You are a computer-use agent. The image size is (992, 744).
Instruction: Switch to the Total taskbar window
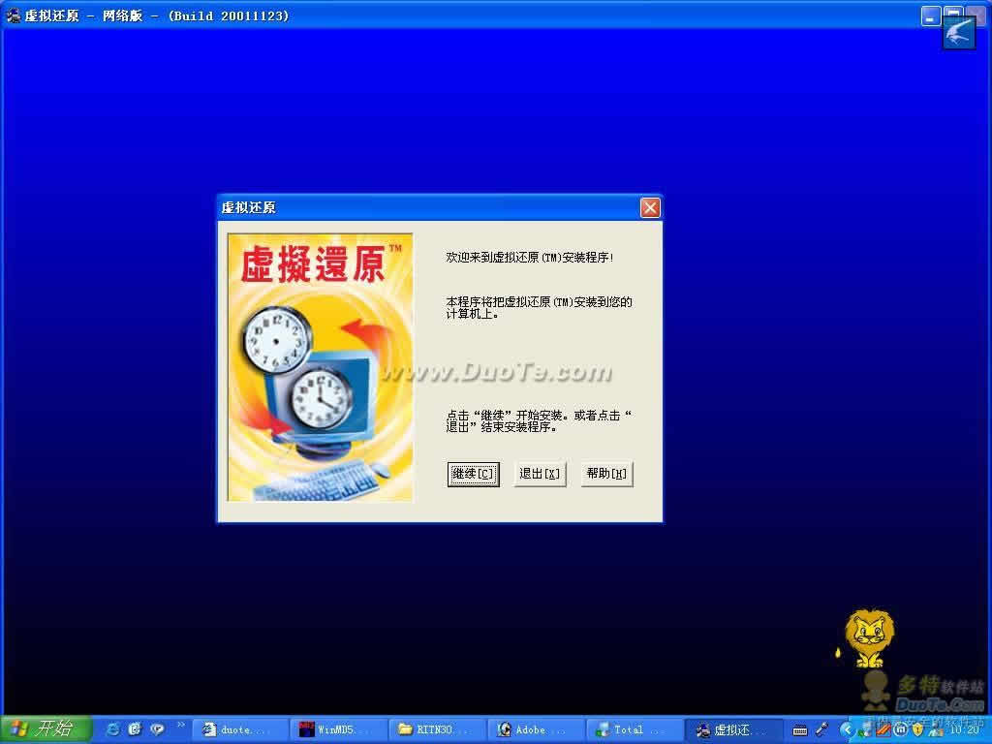tap(635, 730)
